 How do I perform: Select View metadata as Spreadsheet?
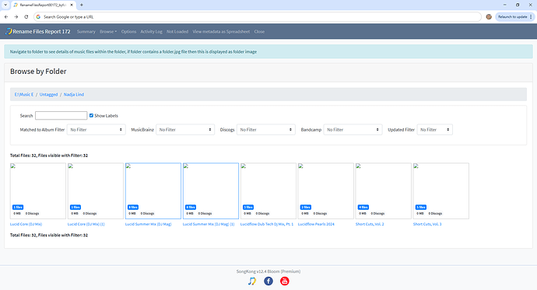(221, 31)
